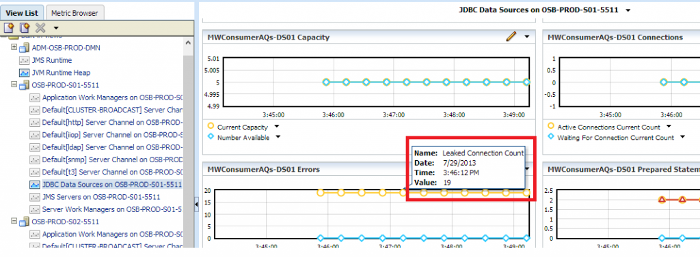Click the Application Work Managers icon under S02
This screenshot has height=257, width=700.
tap(35, 235)
